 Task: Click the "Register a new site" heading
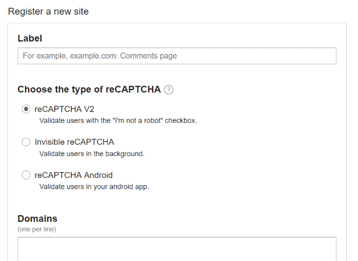click(48, 11)
